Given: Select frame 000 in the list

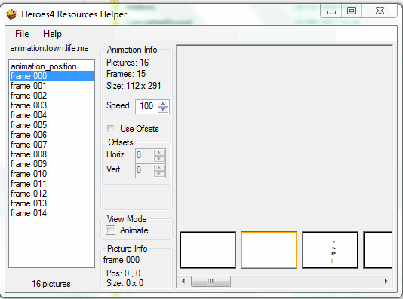Looking at the screenshot, I should (51, 76).
